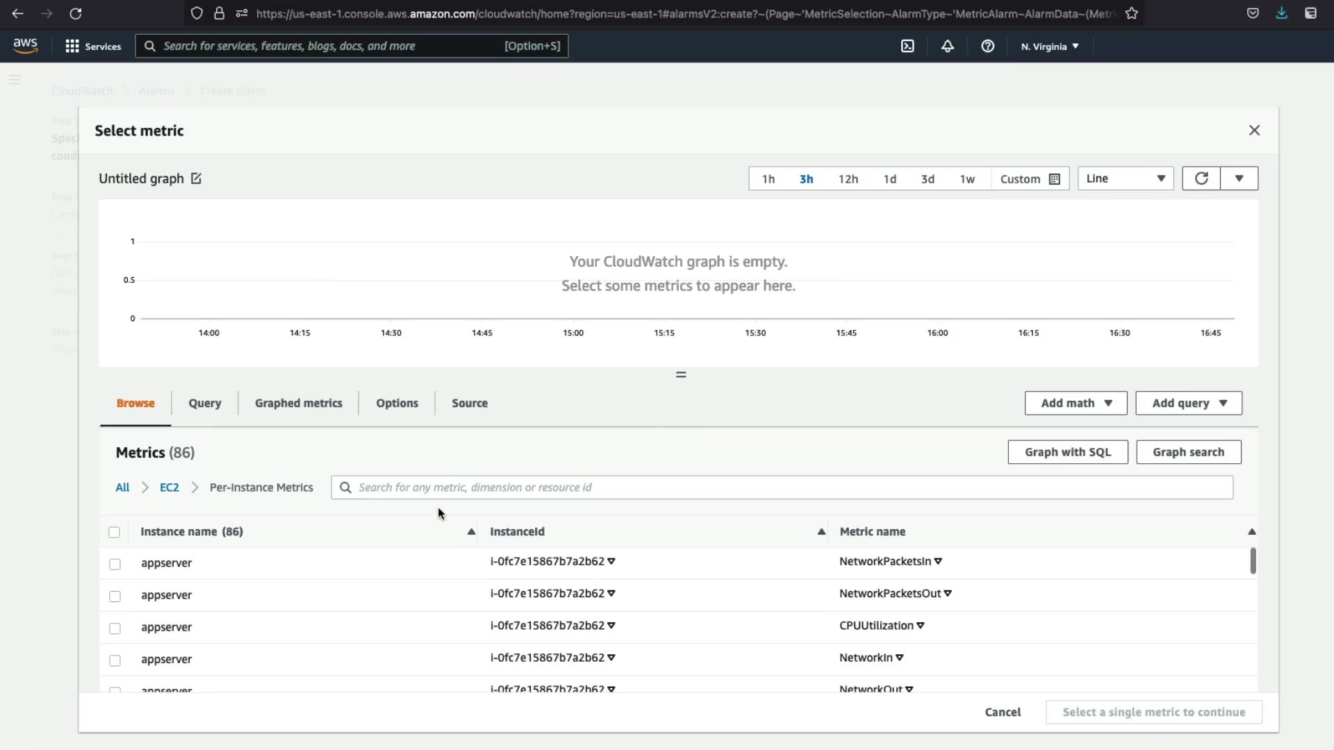Open the Line graph type dropdown
This screenshot has height=750, width=1334.
(x=1125, y=178)
